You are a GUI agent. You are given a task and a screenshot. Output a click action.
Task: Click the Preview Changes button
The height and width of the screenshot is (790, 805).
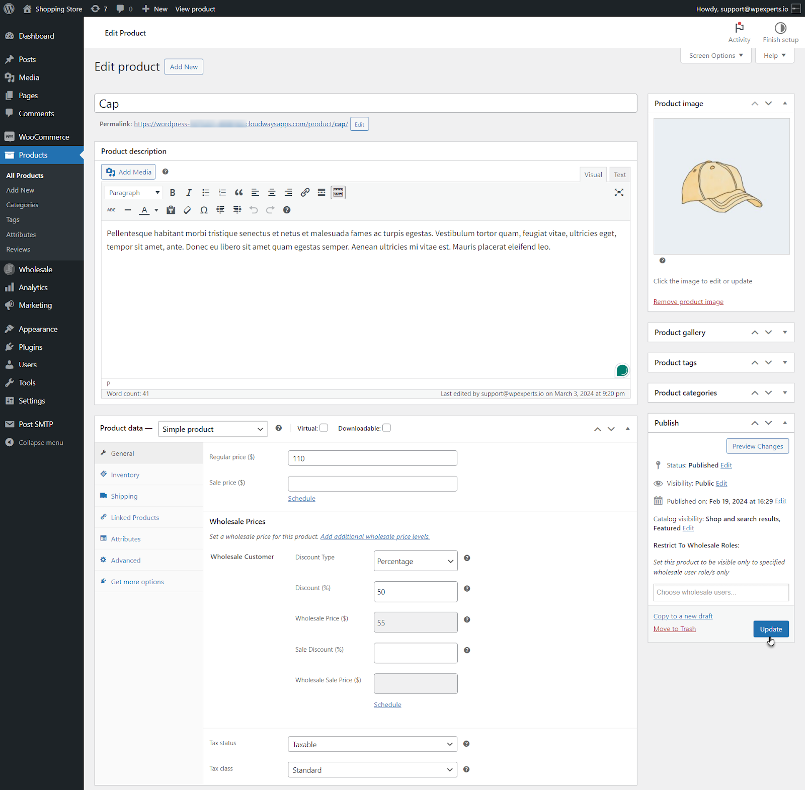(758, 446)
